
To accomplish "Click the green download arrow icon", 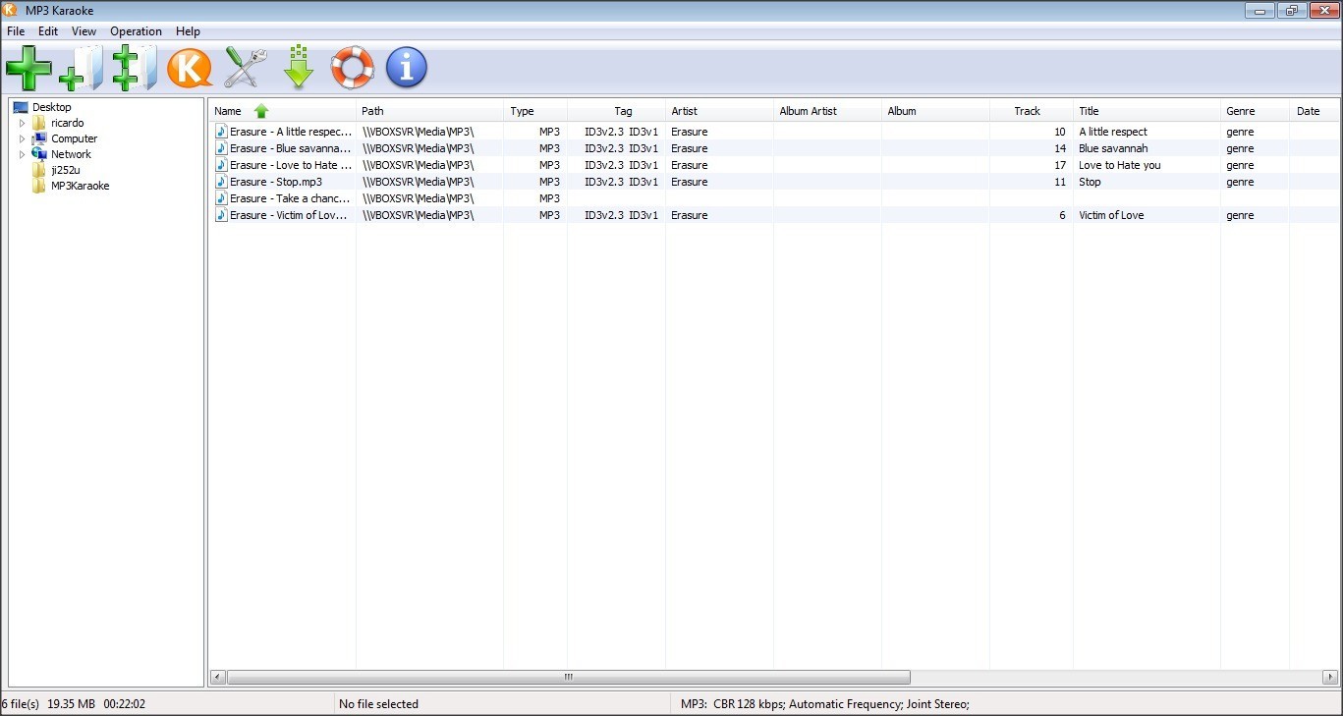I will 298,67.
